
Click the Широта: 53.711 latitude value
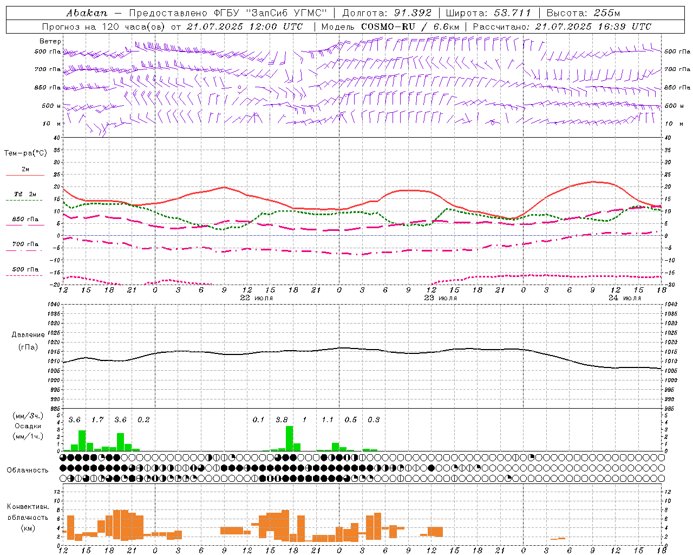click(x=488, y=13)
